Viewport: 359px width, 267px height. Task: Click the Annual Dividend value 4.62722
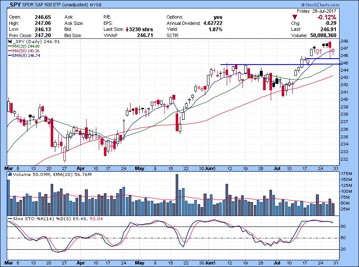[x=213, y=23]
